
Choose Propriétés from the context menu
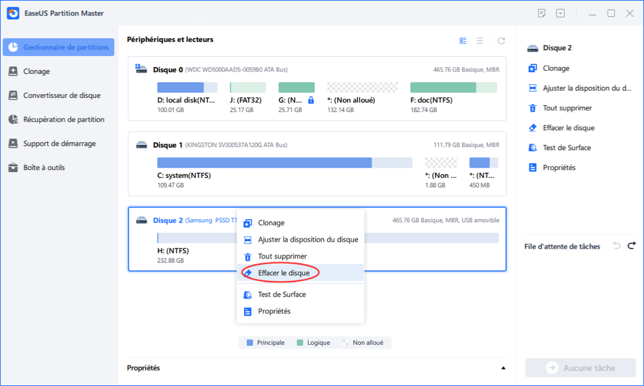pyautogui.click(x=301, y=312)
